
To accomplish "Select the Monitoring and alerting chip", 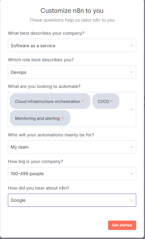I will coord(37,118).
